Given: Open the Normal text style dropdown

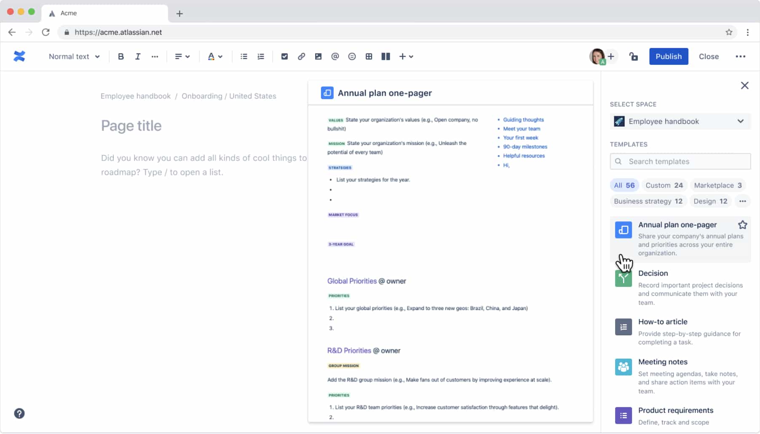Looking at the screenshot, I should pos(74,56).
